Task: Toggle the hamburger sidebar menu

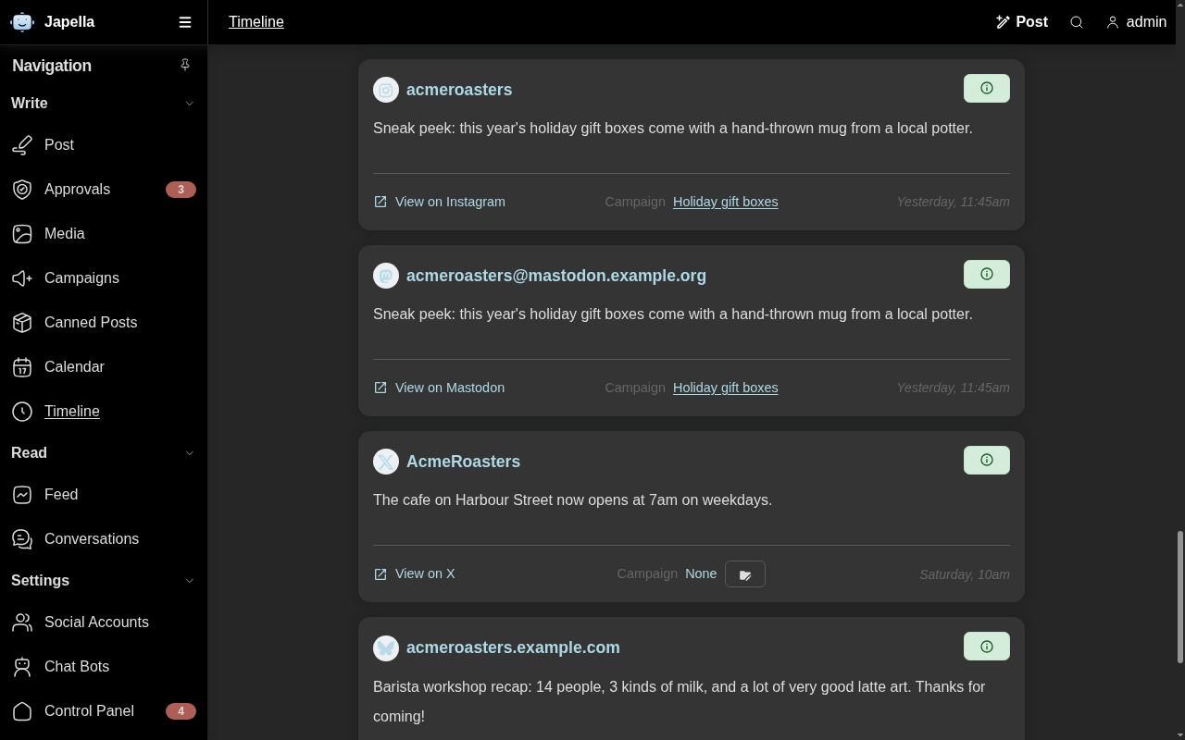Action: click(x=185, y=22)
